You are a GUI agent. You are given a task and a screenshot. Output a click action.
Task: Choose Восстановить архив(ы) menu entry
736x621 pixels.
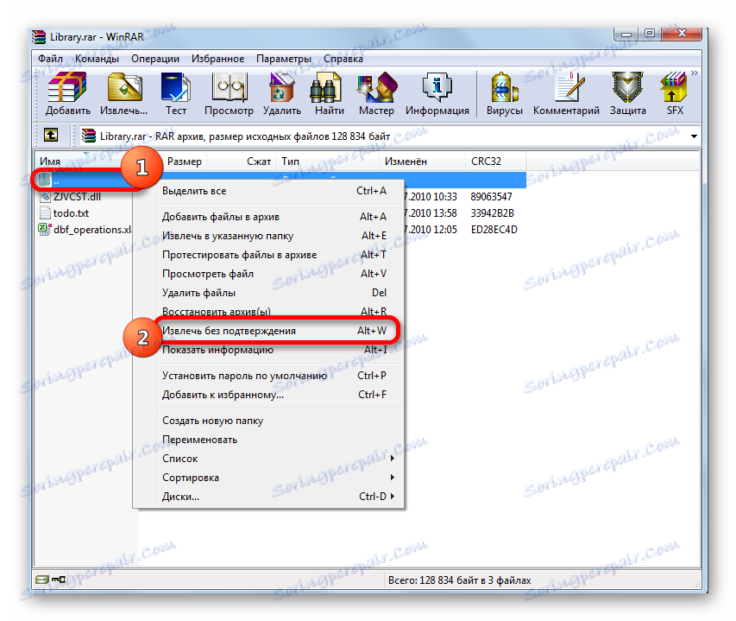click(280, 312)
